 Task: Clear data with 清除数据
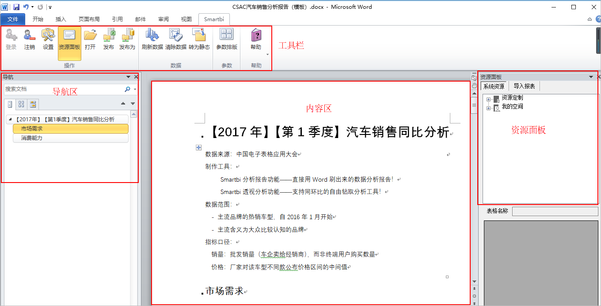pos(176,39)
